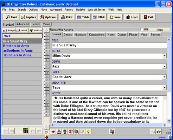Click the Exit button

click(x=148, y=17)
